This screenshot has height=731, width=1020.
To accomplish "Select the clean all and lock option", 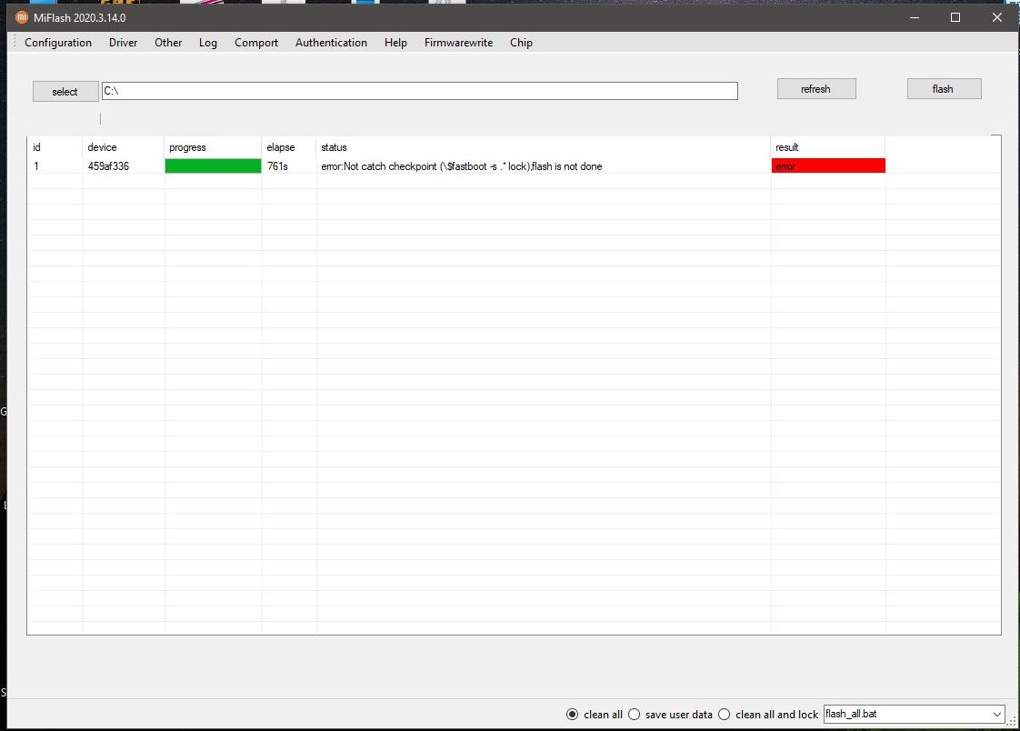I will point(768,714).
